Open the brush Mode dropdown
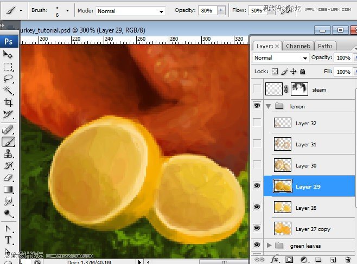The height and width of the screenshot is (264, 357). click(130, 11)
